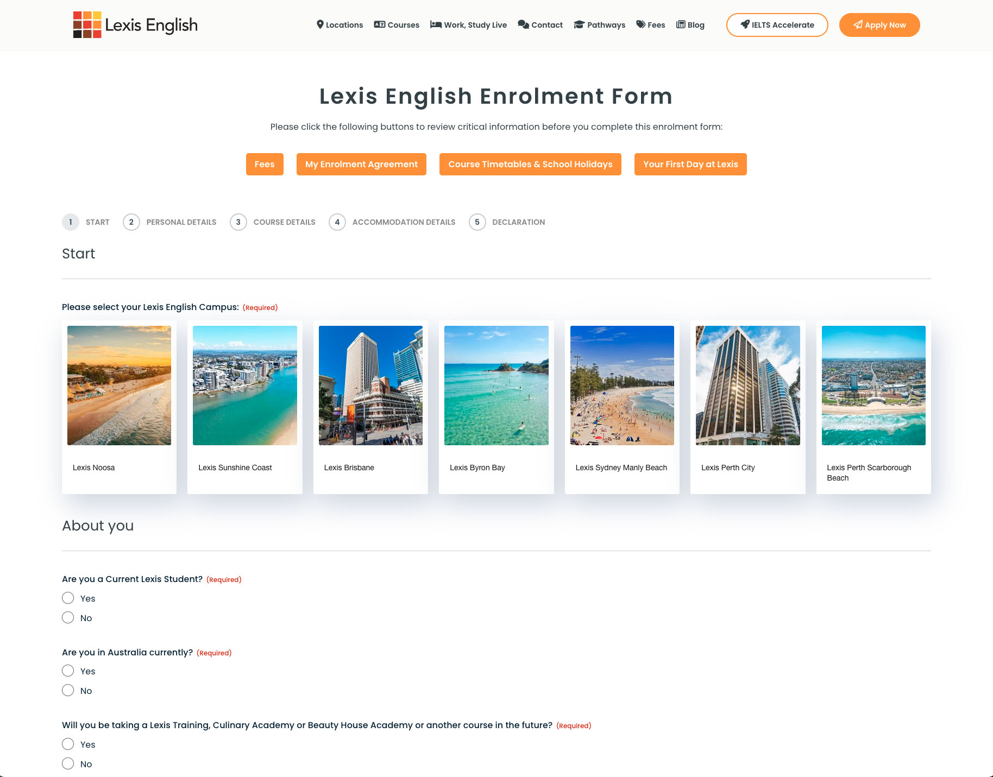The image size is (993, 777).
Task: Click Your First Day at Lexis
Action: [690, 164]
